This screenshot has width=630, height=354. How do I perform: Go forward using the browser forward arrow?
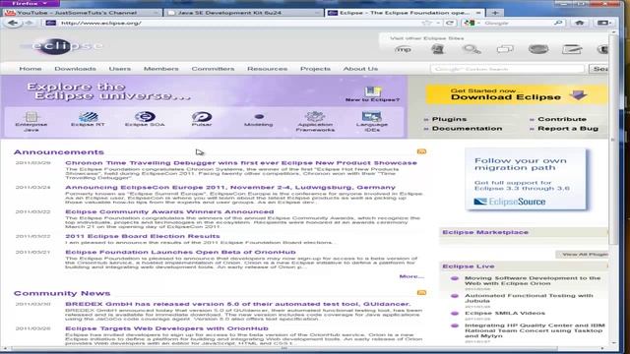(29, 23)
